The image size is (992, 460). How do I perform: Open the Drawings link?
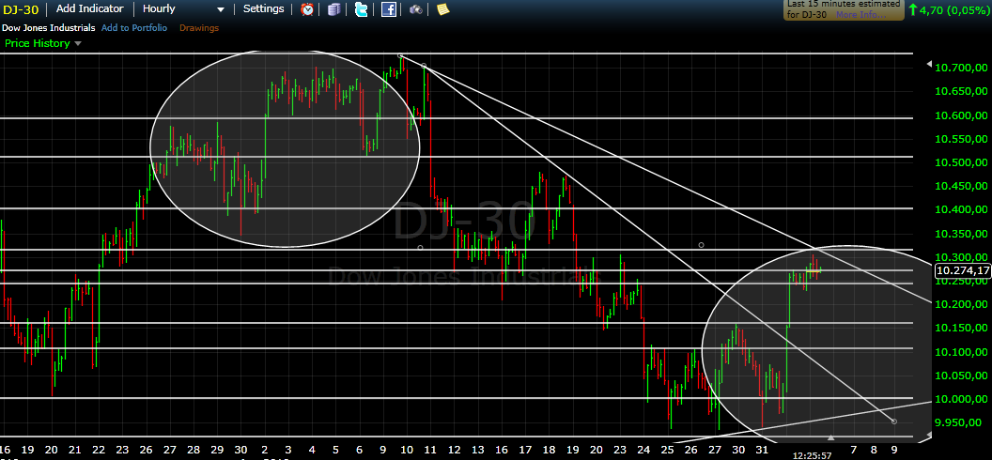[198, 28]
